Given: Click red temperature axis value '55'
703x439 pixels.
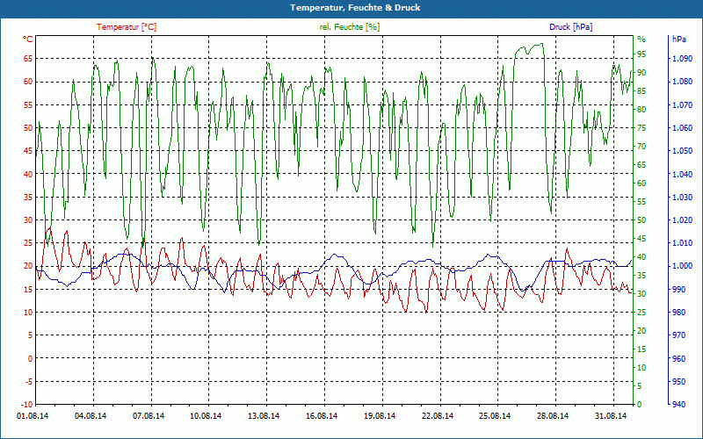Looking at the screenshot, I should [28, 104].
